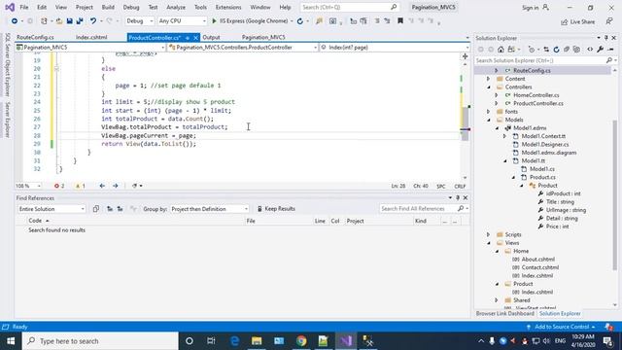Open the File menu
The image size is (622, 350).
[23, 7]
